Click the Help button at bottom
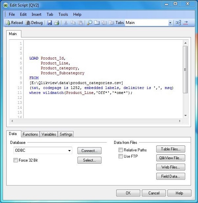 point(179,193)
